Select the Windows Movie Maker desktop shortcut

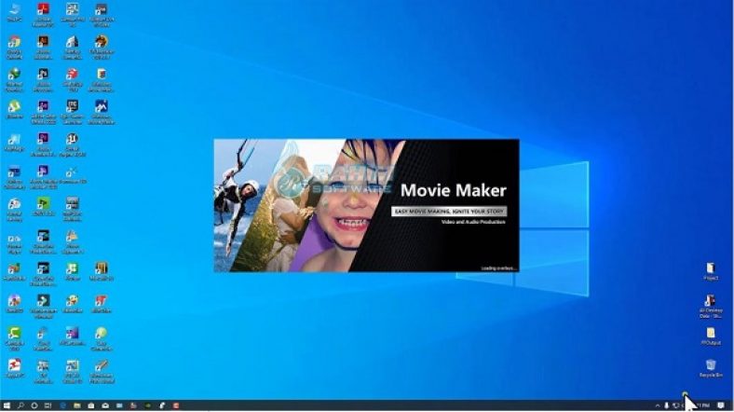[x=102, y=112]
